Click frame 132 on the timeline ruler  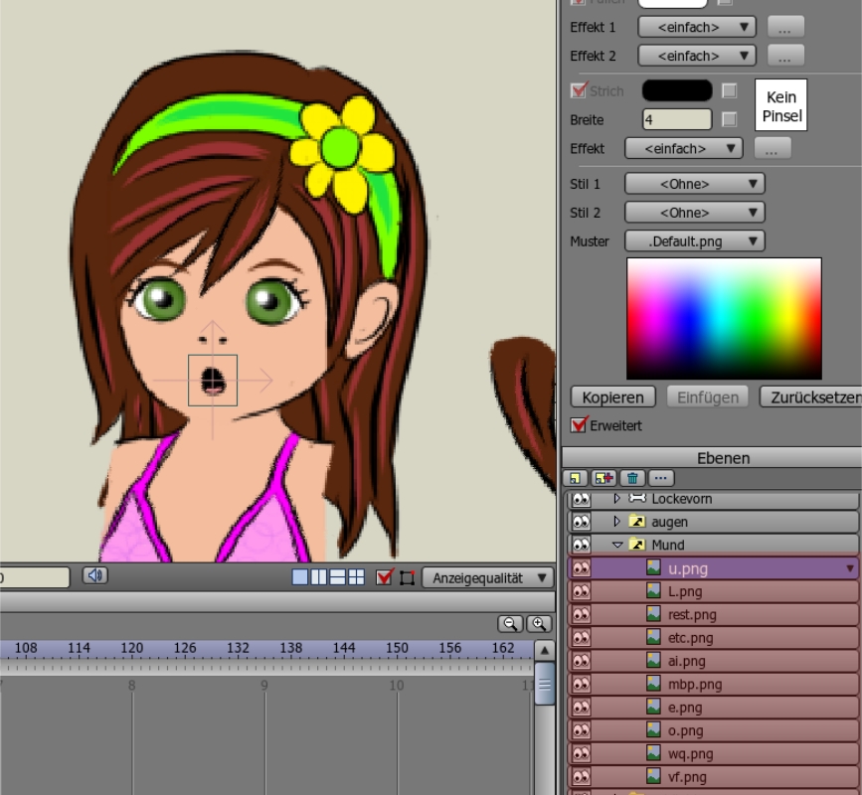point(238,649)
